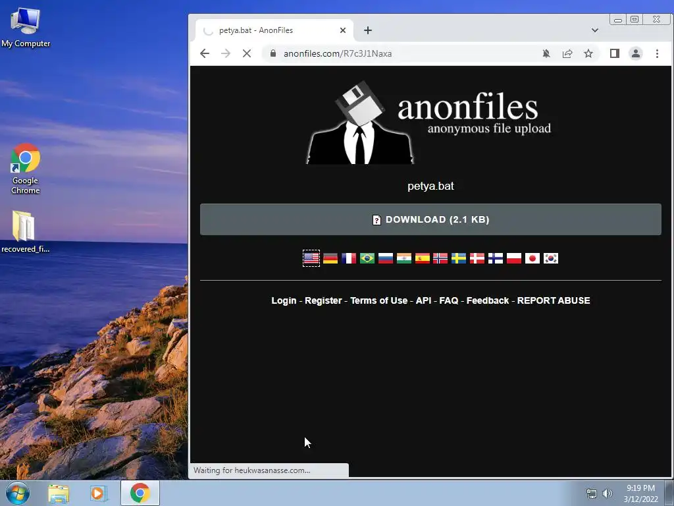This screenshot has height=506, width=674.
Task: Open the volume speaker tray icon
Action: (608, 493)
